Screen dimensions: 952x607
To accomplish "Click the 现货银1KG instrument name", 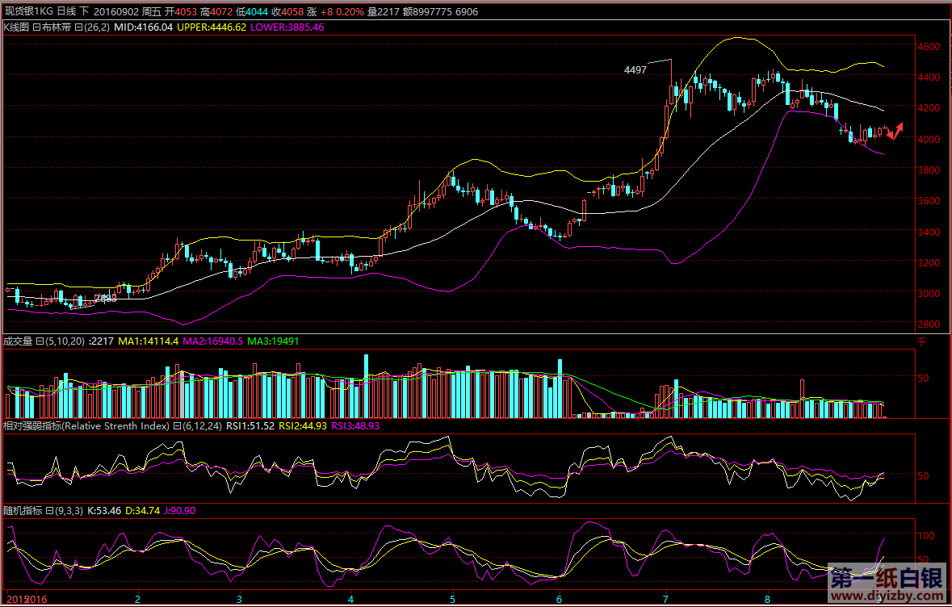I will pos(27,12).
